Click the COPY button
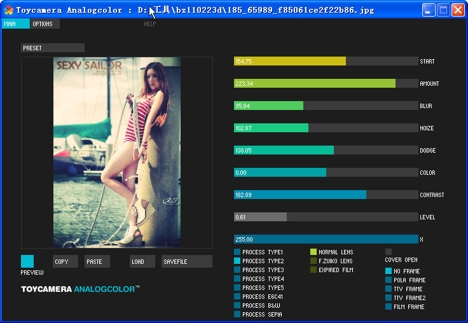Image resolution: width=468 pixels, height=323 pixels. click(x=65, y=261)
